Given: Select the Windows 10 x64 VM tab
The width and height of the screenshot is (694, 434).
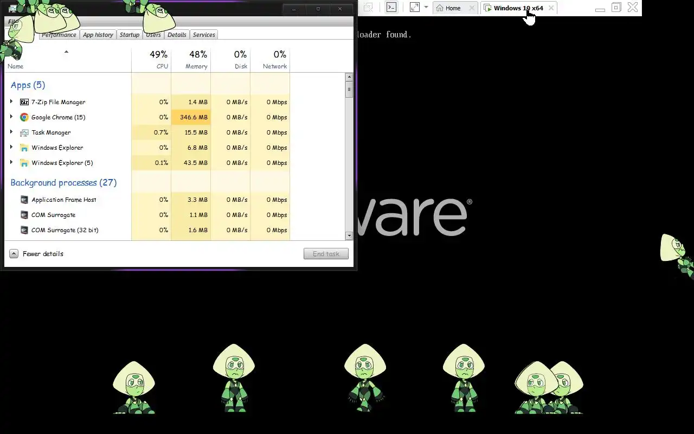Looking at the screenshot, I should tap(518, 8).
